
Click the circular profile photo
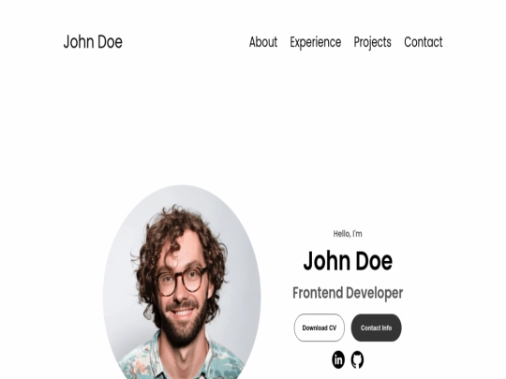coord(182,283)
